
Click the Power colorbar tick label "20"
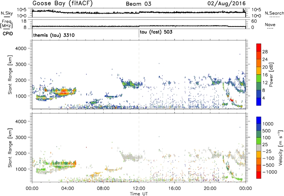(265, 67)
